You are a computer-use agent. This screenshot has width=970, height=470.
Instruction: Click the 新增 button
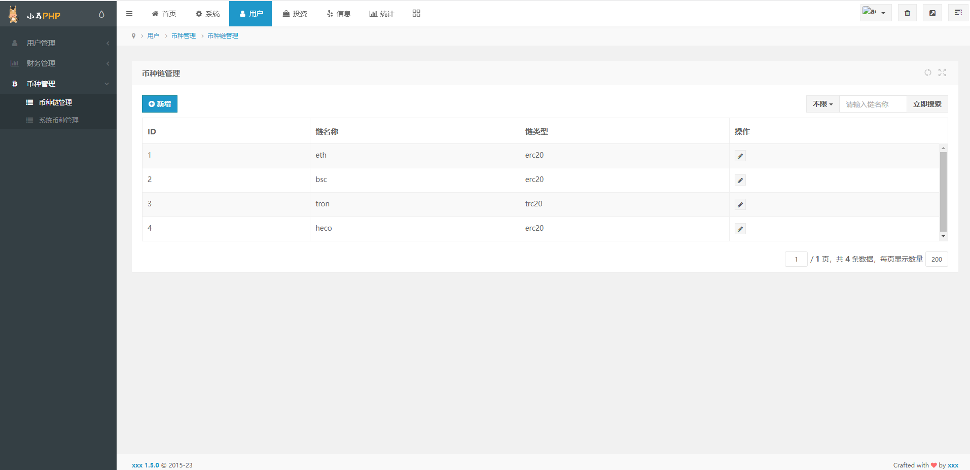tap(160, 104)
